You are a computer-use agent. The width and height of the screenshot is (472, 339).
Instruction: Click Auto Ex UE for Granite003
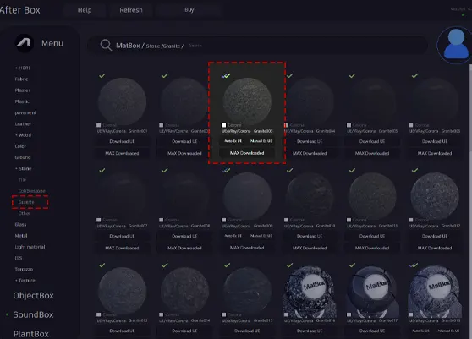(233, 141)
